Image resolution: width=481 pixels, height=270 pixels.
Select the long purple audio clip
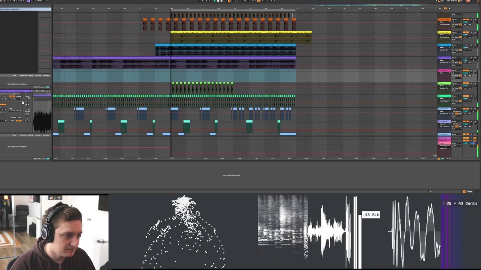click(174, 63)
